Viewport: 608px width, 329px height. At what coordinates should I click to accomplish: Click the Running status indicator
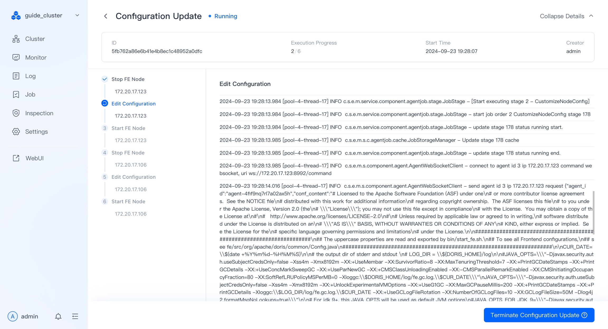tap(223, 16)
